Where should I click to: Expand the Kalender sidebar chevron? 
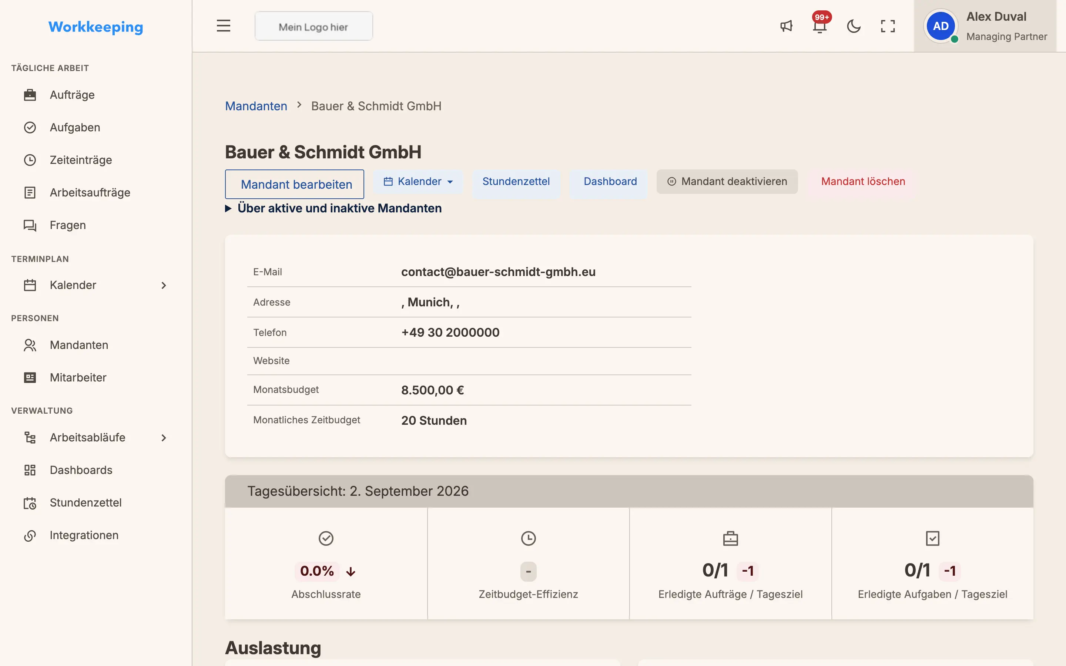(x=164, y=285)
